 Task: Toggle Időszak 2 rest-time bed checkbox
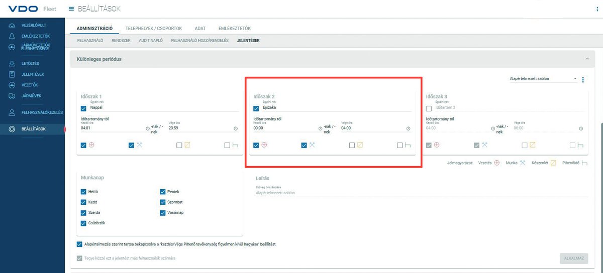click(x=400, y=146)
